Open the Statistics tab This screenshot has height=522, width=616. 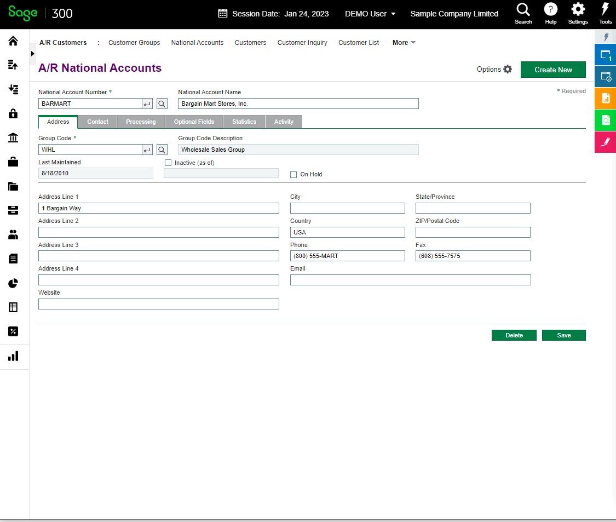coord(244,122)
